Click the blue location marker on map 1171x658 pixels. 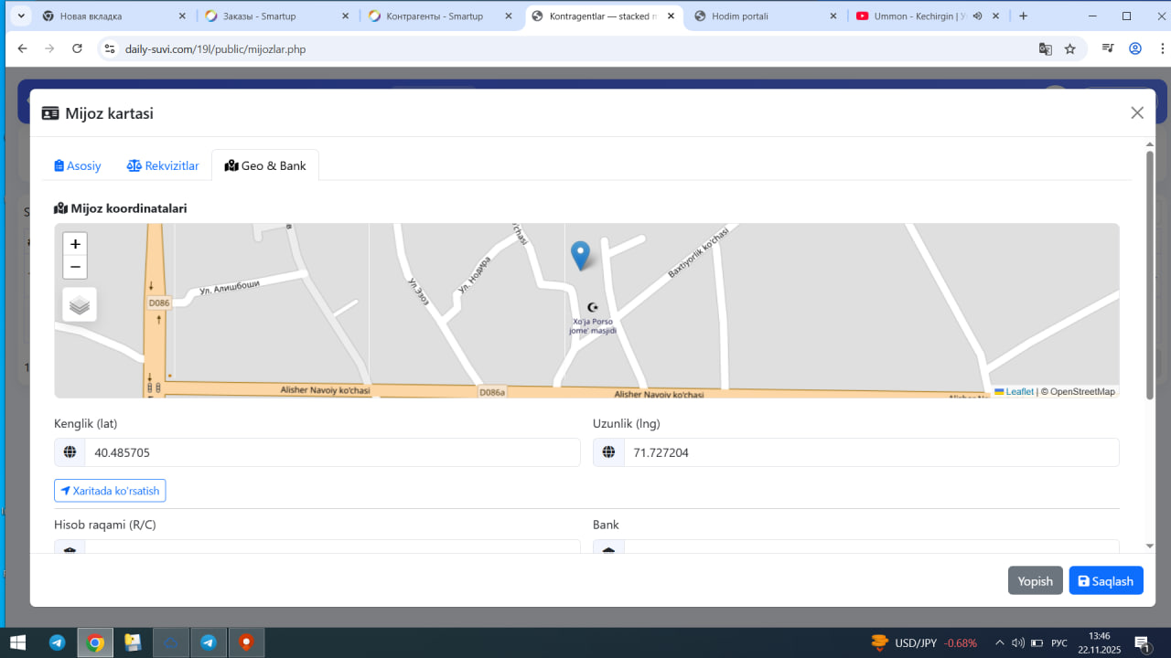pos(580,255)
